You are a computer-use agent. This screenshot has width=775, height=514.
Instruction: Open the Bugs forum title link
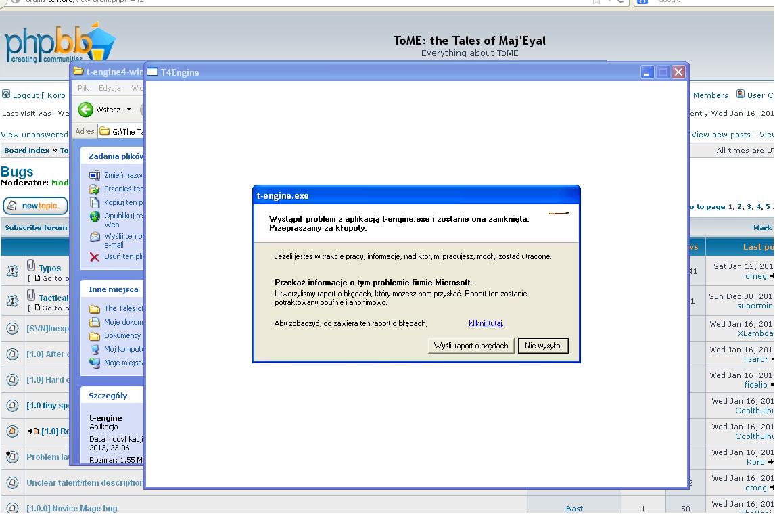point(18,172)
